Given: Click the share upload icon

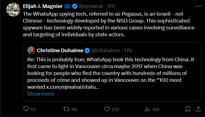Looking at the screenshot, I should click(x=198, y=109).
